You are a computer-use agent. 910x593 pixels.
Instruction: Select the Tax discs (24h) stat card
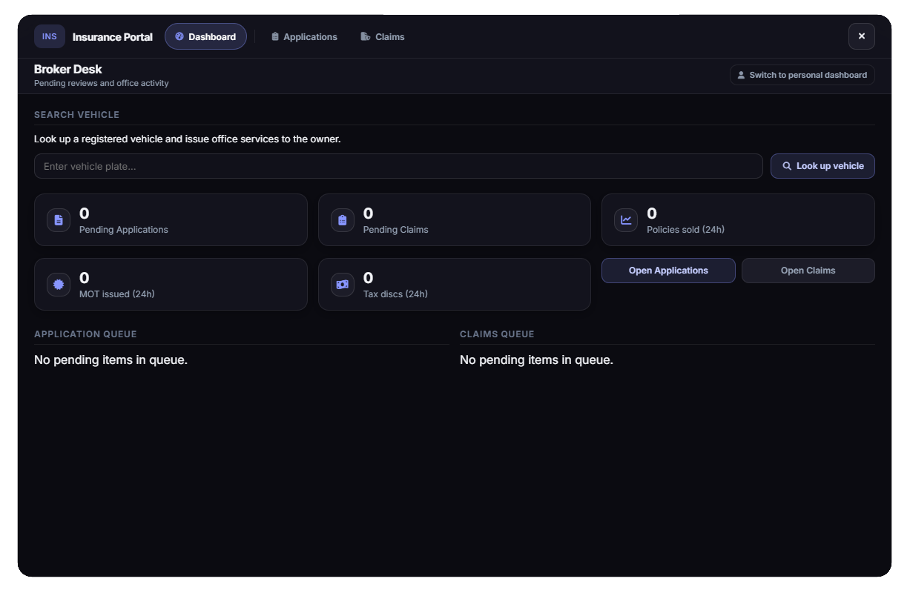(x=455, y=284)
